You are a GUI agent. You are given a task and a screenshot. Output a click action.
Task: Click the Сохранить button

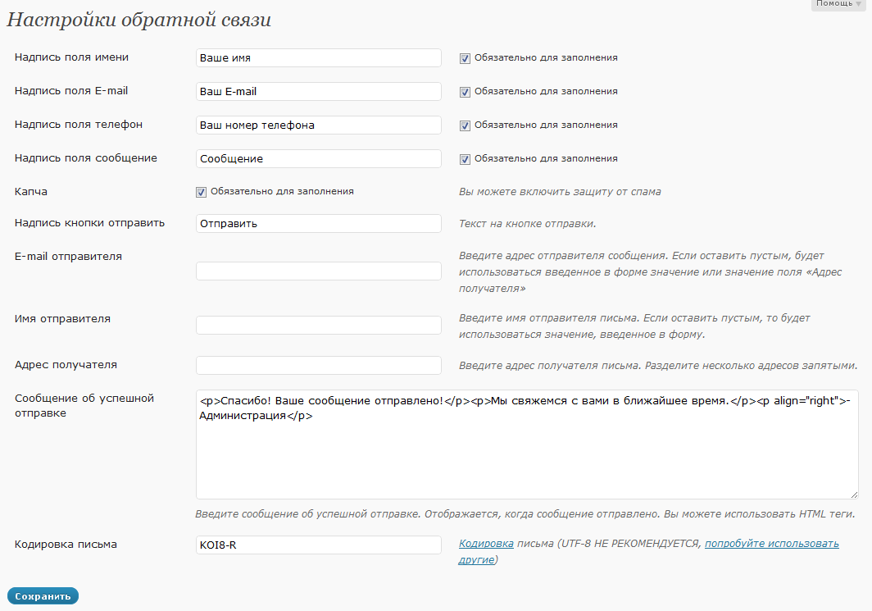(x=43, y=596)
